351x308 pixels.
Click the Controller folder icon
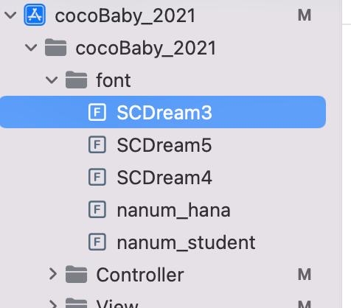coord(76,274)
